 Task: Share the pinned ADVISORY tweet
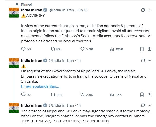point(149,49)
